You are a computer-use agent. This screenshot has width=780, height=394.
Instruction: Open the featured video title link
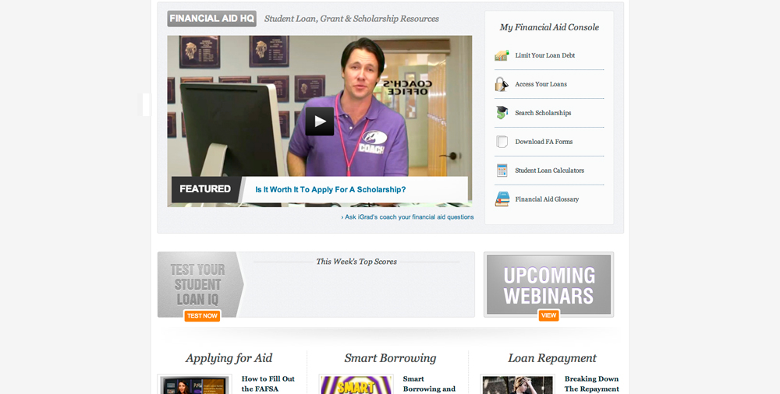(x=330, y=189)
